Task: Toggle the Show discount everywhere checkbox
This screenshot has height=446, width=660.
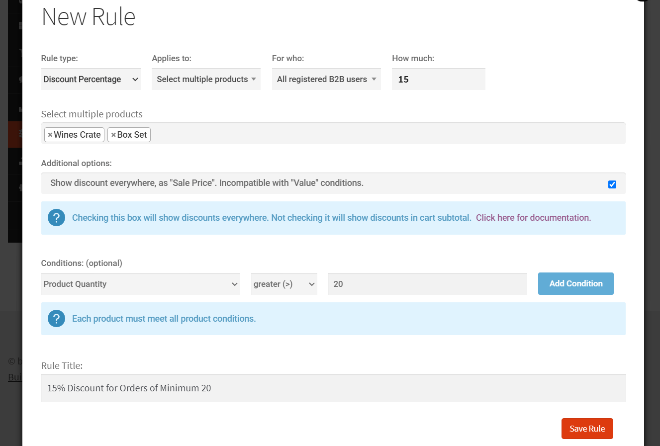Action: tap(612, 184)
